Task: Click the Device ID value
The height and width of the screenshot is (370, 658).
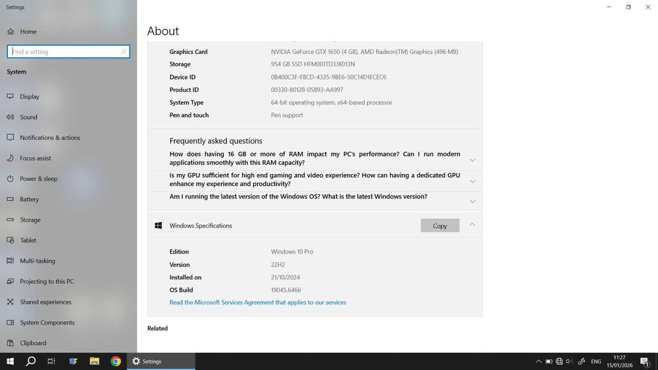Action: click(x=328, y=77)
